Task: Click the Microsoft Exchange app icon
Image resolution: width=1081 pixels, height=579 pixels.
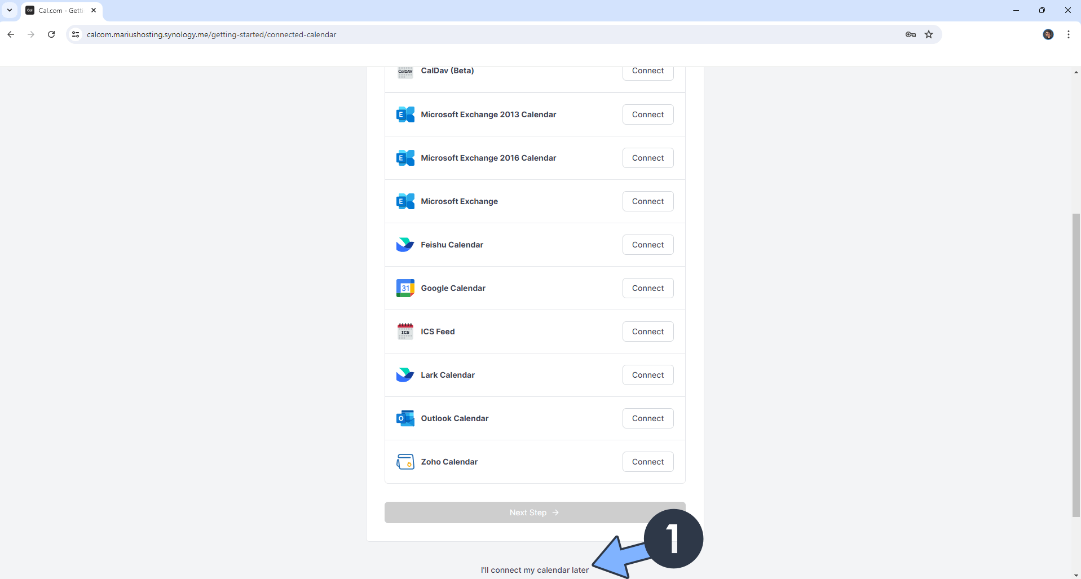Action: click(405, 201)
